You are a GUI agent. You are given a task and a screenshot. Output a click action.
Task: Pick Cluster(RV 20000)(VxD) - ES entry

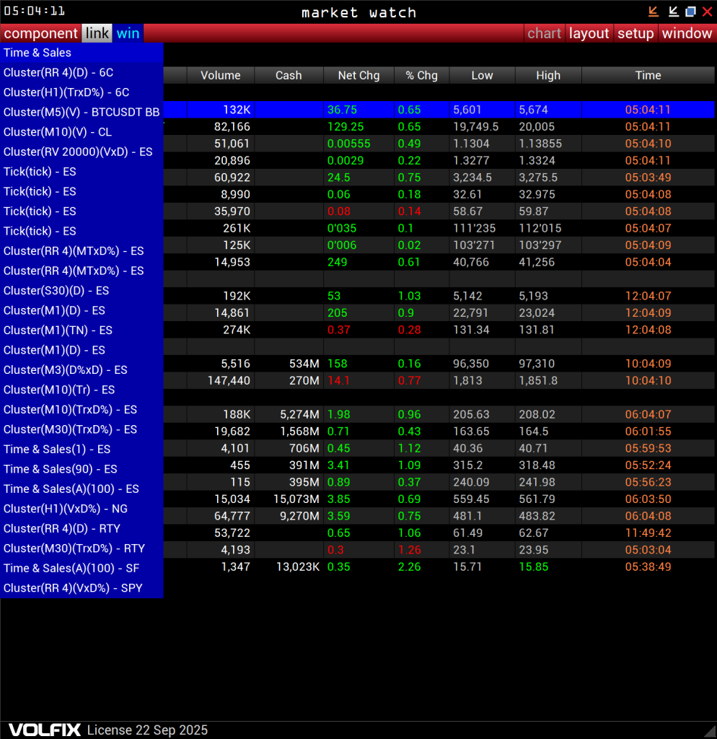pos(82,152)
